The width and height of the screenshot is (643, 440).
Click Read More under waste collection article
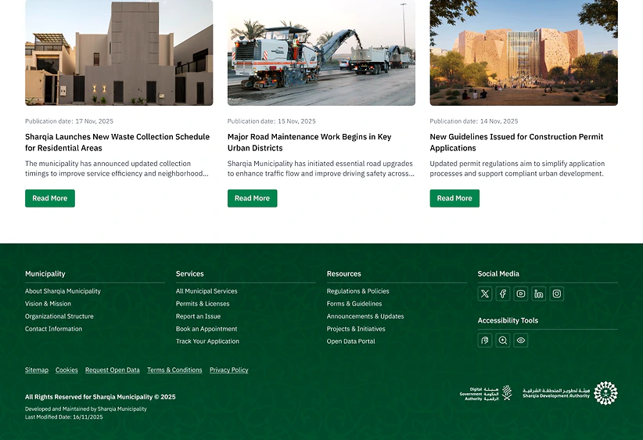tap(50, 198)
